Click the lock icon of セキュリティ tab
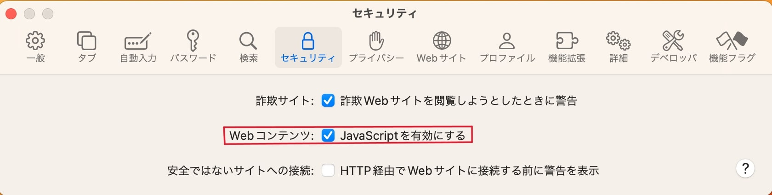 pos(308,41)
